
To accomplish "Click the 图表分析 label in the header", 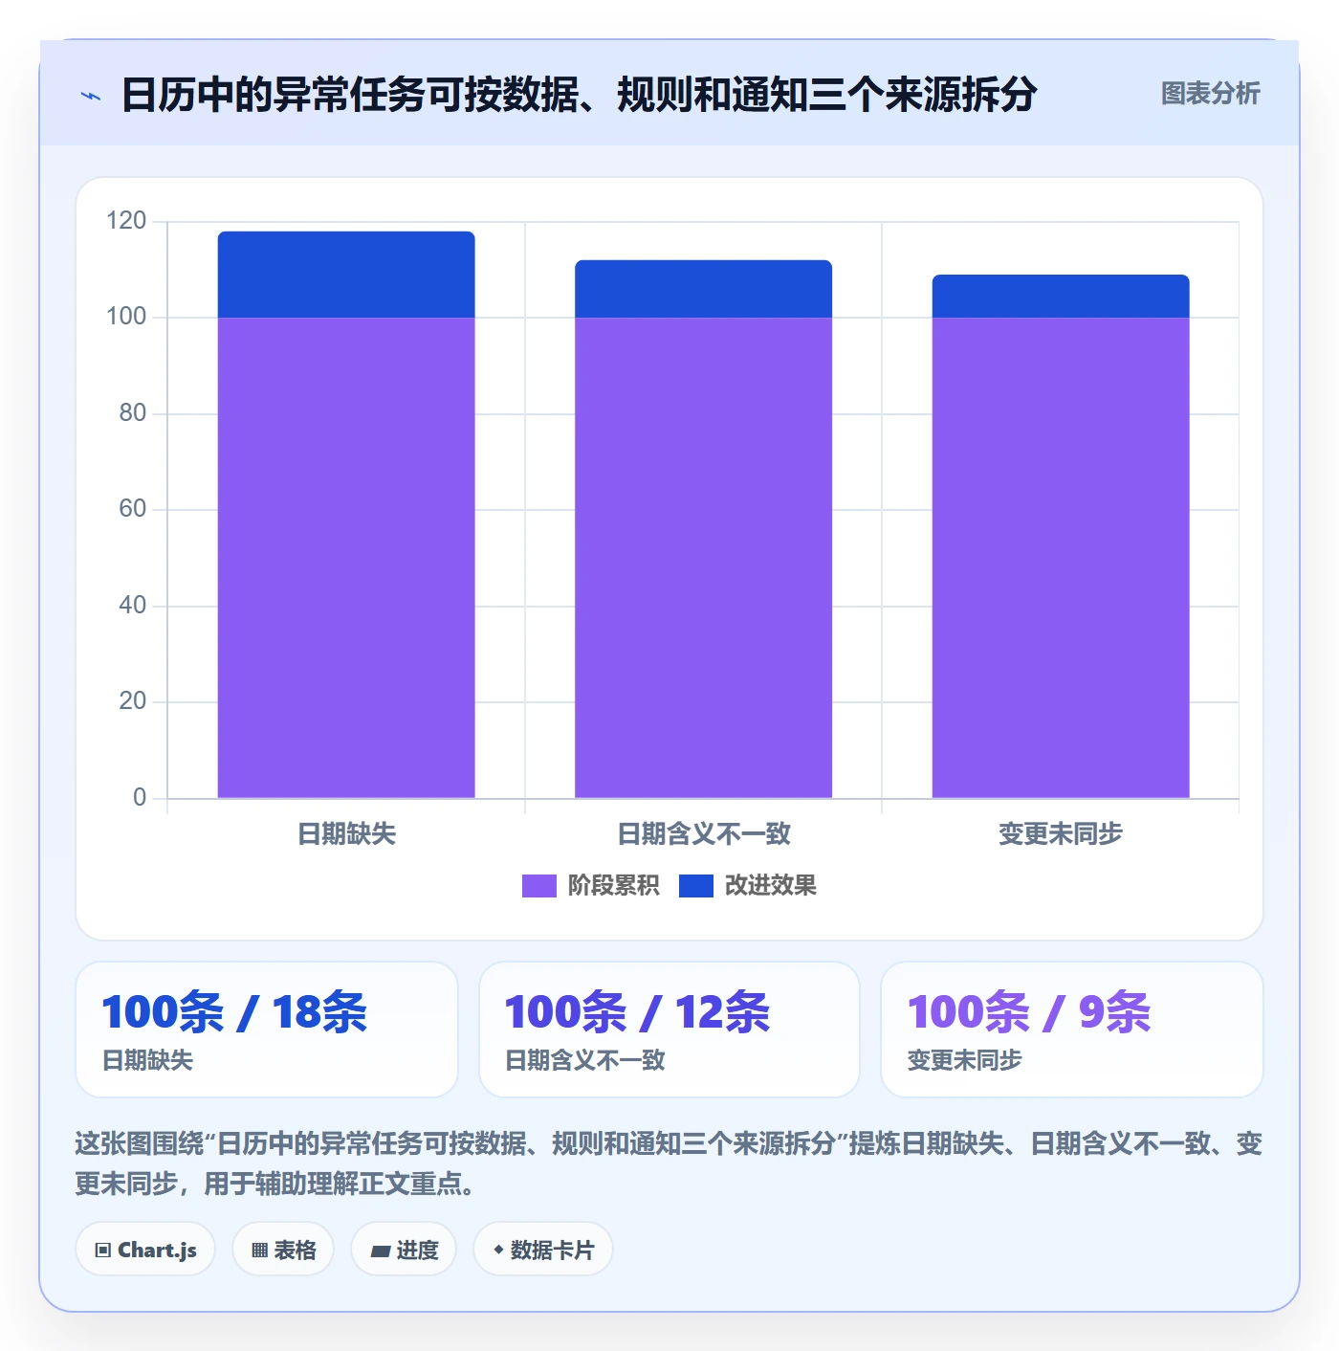I will tap(1210, 94).
